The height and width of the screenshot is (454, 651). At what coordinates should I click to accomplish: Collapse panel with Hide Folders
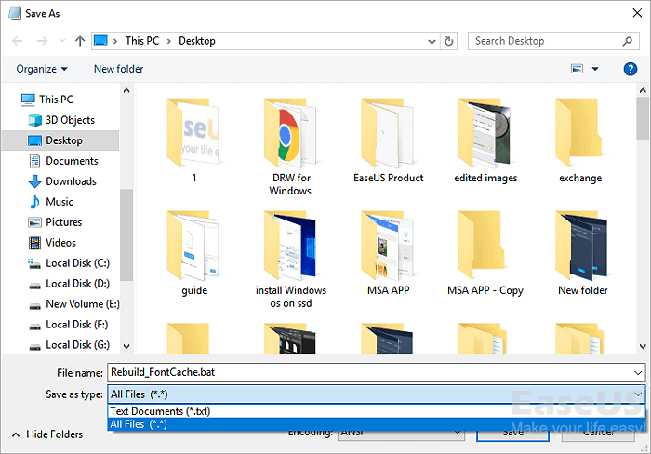click(47, 434)
